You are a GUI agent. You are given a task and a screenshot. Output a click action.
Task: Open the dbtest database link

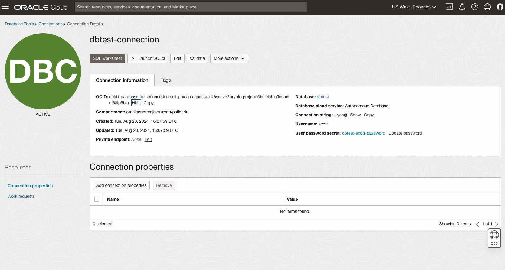coord(323,97)
